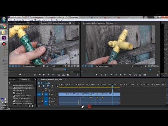The width and height of the screenshot is (168, 126).
Task: Toggle V2 track output eye
Action: [52, 91]
